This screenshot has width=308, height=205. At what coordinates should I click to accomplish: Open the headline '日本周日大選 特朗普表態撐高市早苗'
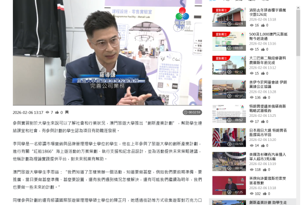(x=268, y=132)
